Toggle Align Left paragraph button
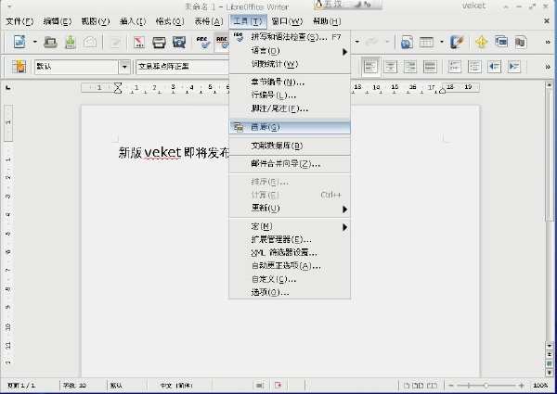The height and width of the screenshot is (394, 557). tap(370, 67)
